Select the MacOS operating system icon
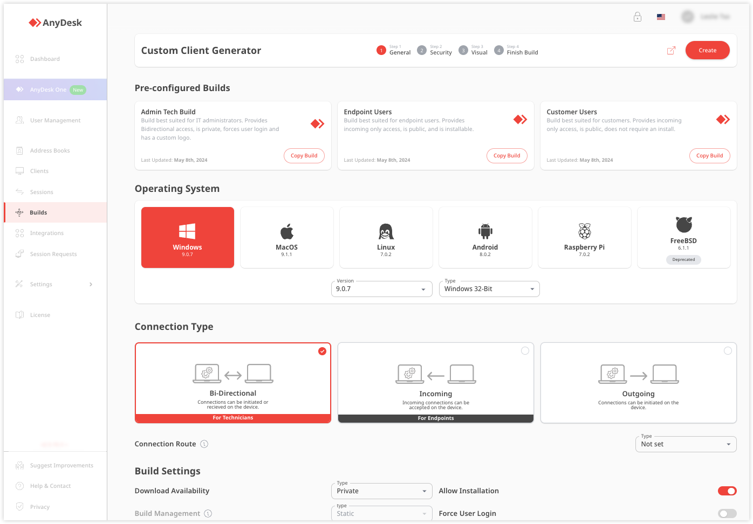753x524 pixels. point(286,232)
